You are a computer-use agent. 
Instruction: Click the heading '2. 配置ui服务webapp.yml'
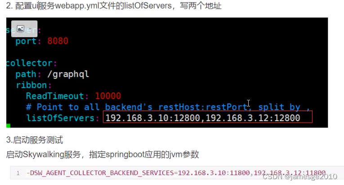pyautogui.click(x=114, y=6)
